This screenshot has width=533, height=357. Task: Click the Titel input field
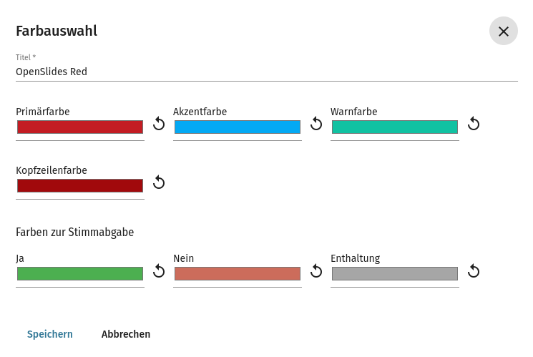point(266,72)
